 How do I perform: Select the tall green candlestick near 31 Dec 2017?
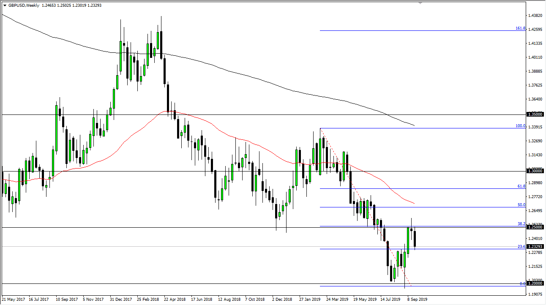pos(120,55)
